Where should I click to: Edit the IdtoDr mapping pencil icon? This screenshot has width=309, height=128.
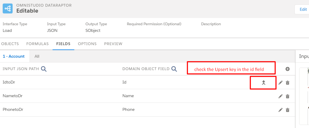click(280, 83)
